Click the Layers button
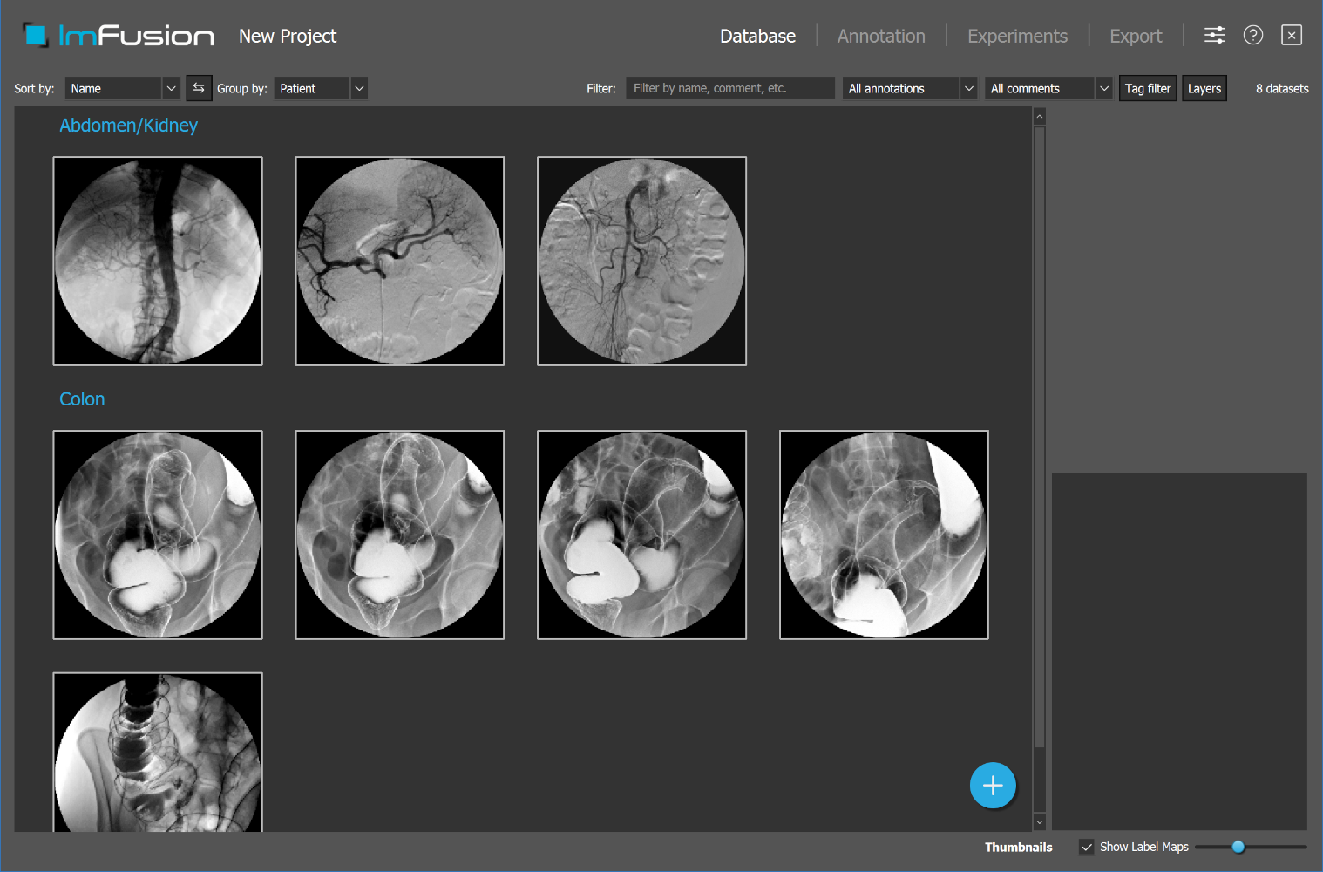 click(1204, 88)
